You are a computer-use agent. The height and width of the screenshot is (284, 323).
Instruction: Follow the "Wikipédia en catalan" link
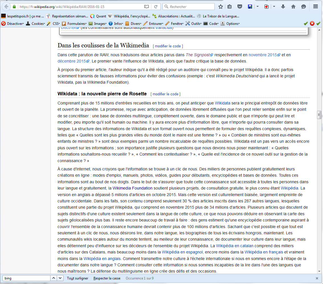pos(235,246)
